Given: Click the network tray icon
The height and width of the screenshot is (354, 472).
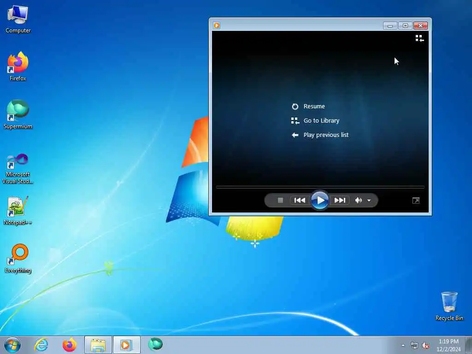Looking at the screenshot, I should [414, 346].
